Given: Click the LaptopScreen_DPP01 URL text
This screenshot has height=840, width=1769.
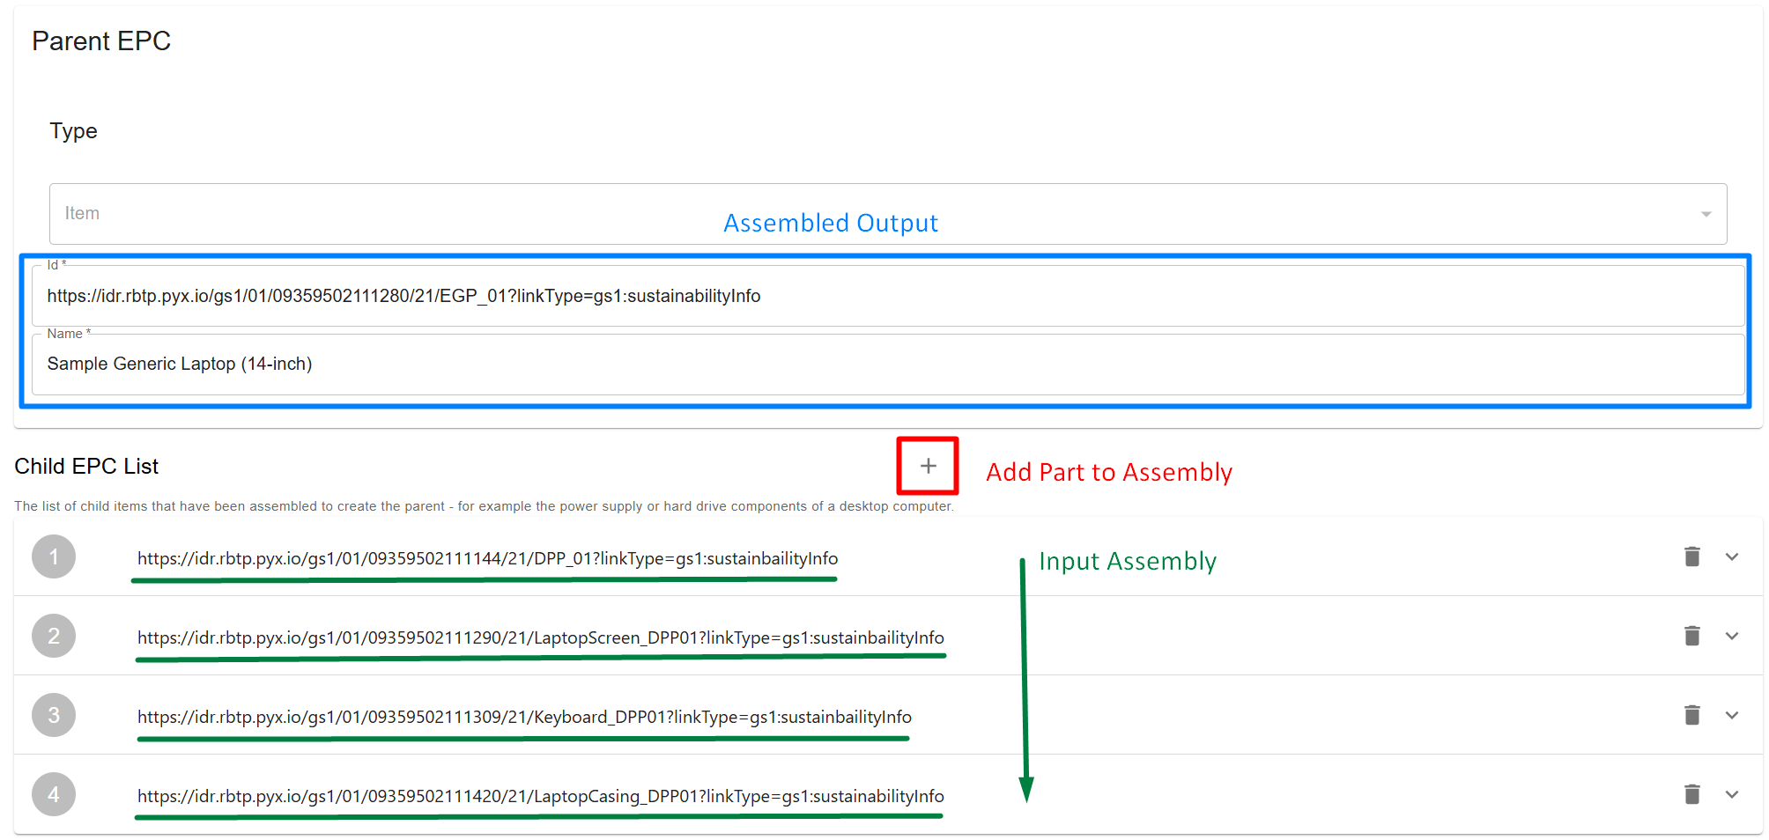Looking at the screenshot, I should coord(540,637).
